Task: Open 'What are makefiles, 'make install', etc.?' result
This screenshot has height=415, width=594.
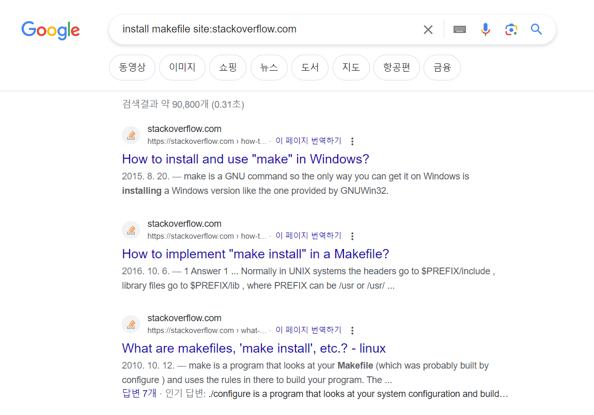Action: tap(254, 348)
